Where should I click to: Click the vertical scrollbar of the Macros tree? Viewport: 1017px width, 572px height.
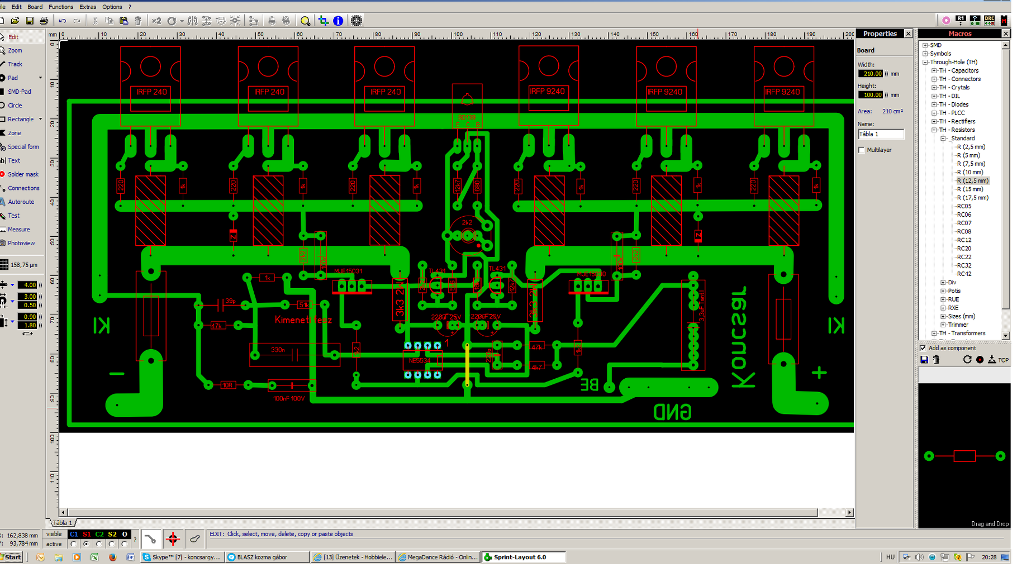click(x=1006, y=190)
